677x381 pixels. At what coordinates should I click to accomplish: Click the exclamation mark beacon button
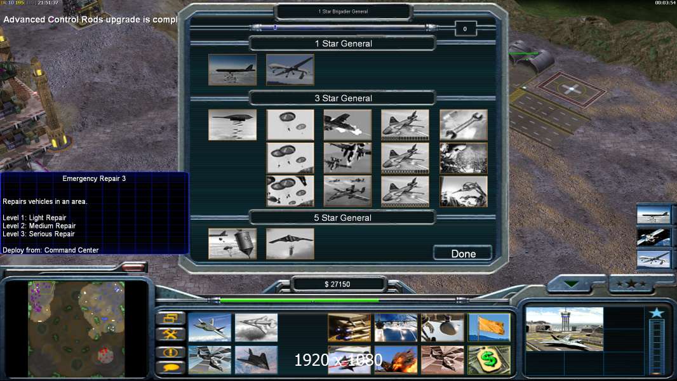point(171,352)
